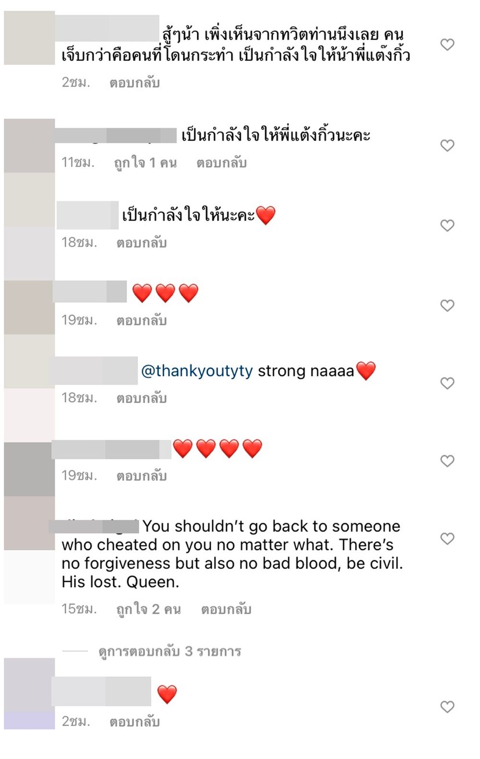480x759 pixels.
Task: Like the comment posted 11ชม. ago
Action: (447, 145)
